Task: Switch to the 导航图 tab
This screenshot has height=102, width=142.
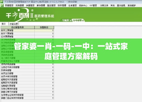Action: click(66, 20)
